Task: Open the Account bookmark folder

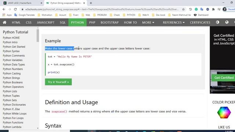Action: tap(61, 15)
